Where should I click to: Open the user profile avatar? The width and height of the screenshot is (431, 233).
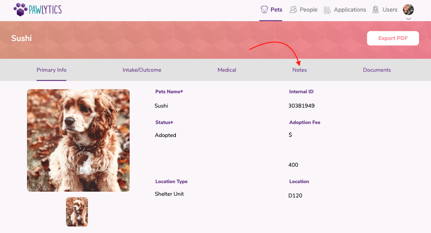click(408, 10)
